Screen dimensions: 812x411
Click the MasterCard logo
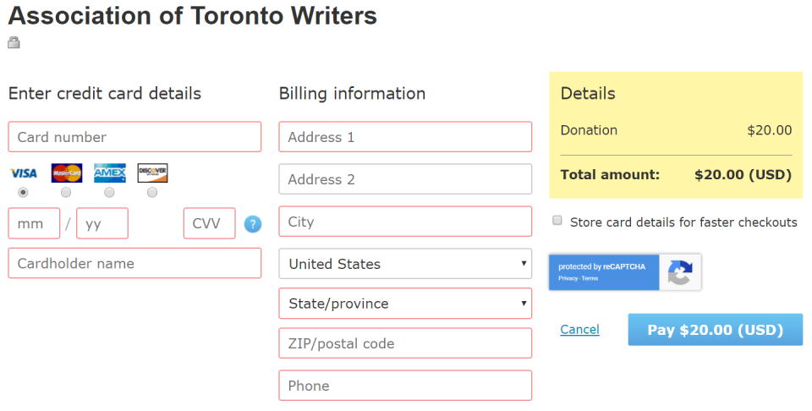tap(67, 173)
